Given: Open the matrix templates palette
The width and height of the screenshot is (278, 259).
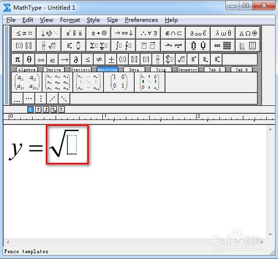Looking at the screenshot, I should (223, 45).
